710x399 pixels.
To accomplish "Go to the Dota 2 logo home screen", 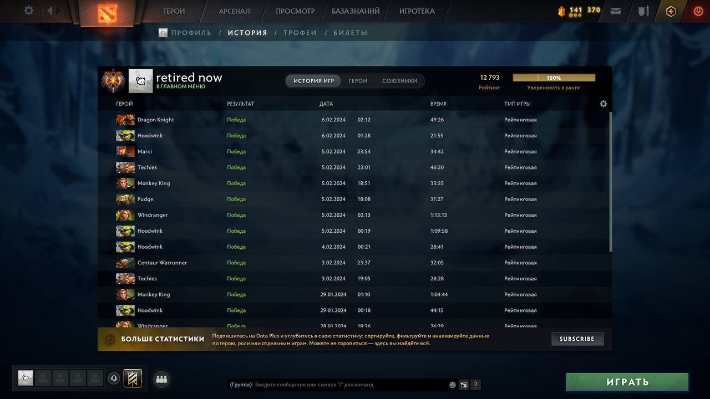I will coord(108,13).
